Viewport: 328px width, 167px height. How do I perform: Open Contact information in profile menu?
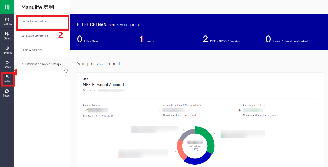click(x=42, y=21)
